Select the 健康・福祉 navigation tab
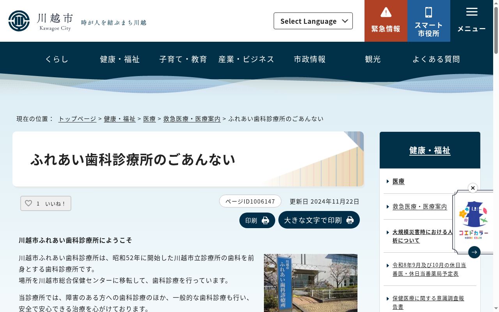The height and width of the screenshot is (312, 499). (x=120, y=59)
